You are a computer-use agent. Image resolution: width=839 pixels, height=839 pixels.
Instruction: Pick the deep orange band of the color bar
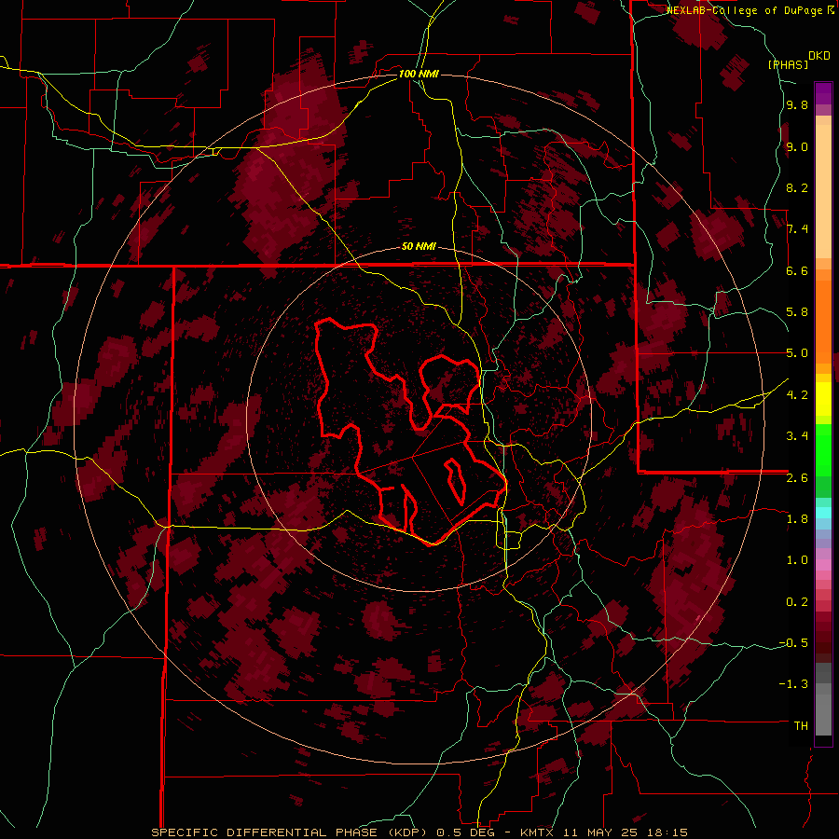(823, 323)
